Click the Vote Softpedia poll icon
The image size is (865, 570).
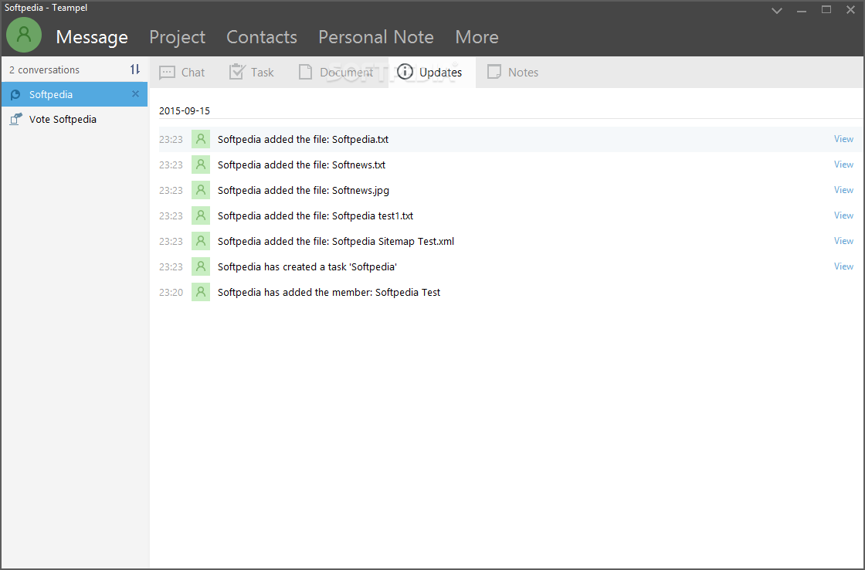coord(16,119)
